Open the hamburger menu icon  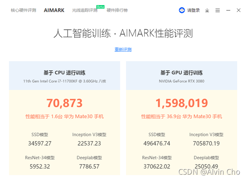click(218, 10)
